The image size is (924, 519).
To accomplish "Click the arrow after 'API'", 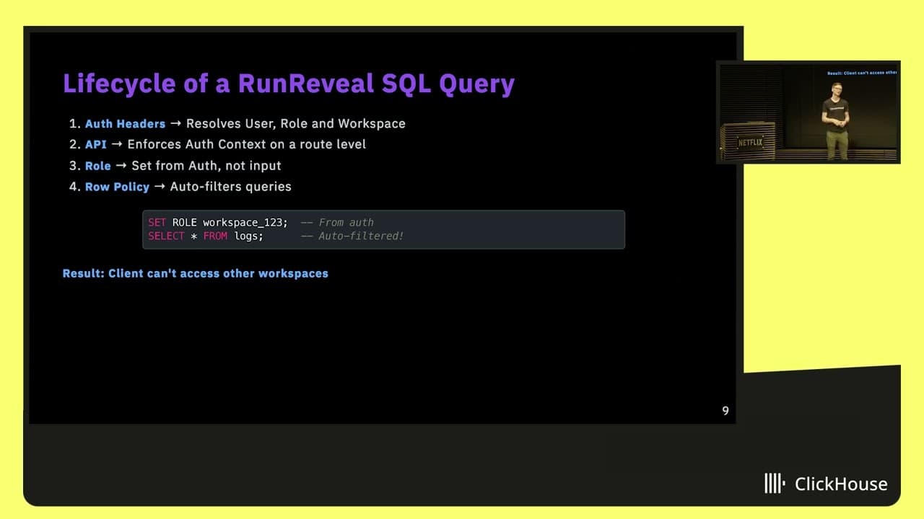I will 117,144.
